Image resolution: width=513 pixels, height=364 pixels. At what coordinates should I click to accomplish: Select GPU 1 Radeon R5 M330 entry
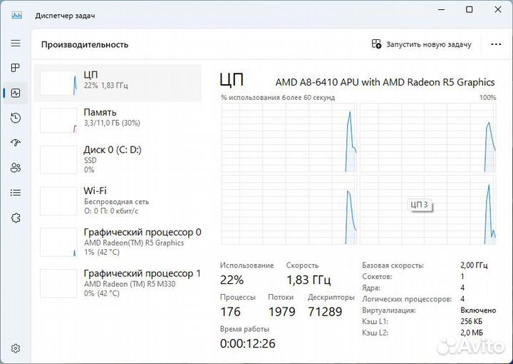point(118,283)
